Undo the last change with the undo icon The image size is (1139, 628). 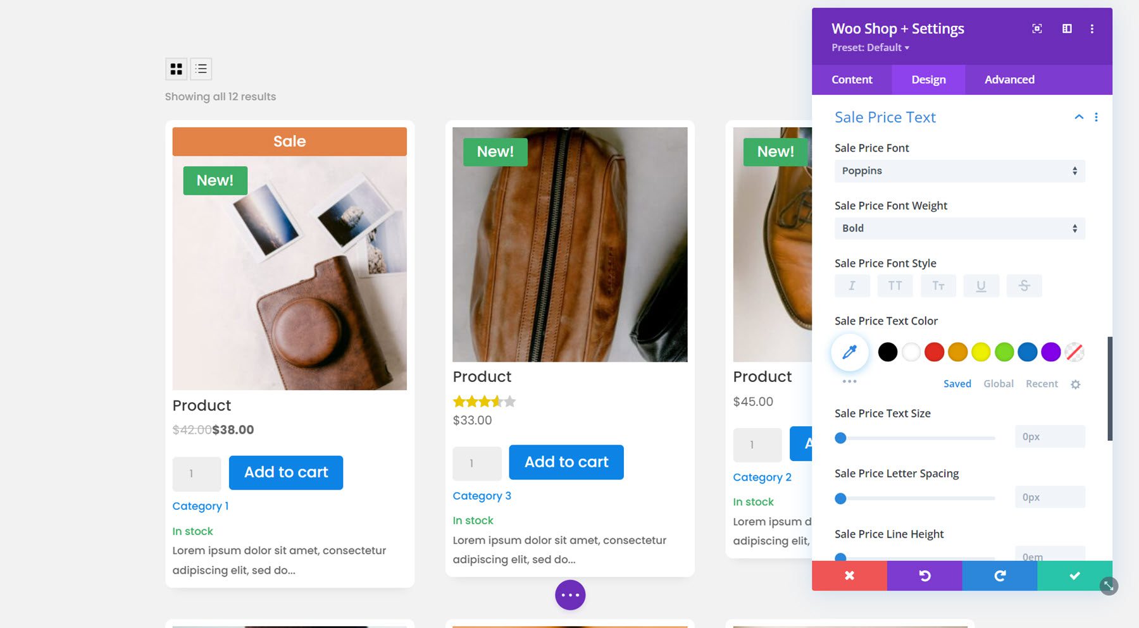[924, 576]
